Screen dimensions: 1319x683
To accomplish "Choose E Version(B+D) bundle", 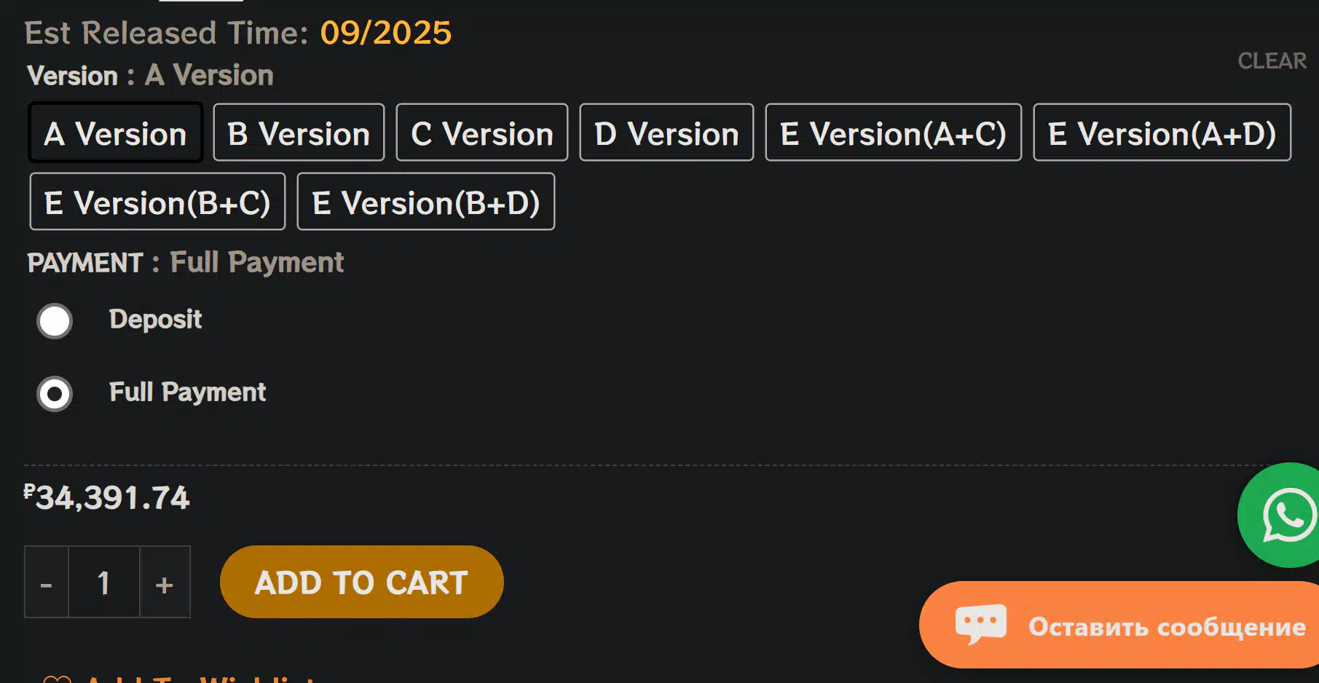I will tap(425, 202).
